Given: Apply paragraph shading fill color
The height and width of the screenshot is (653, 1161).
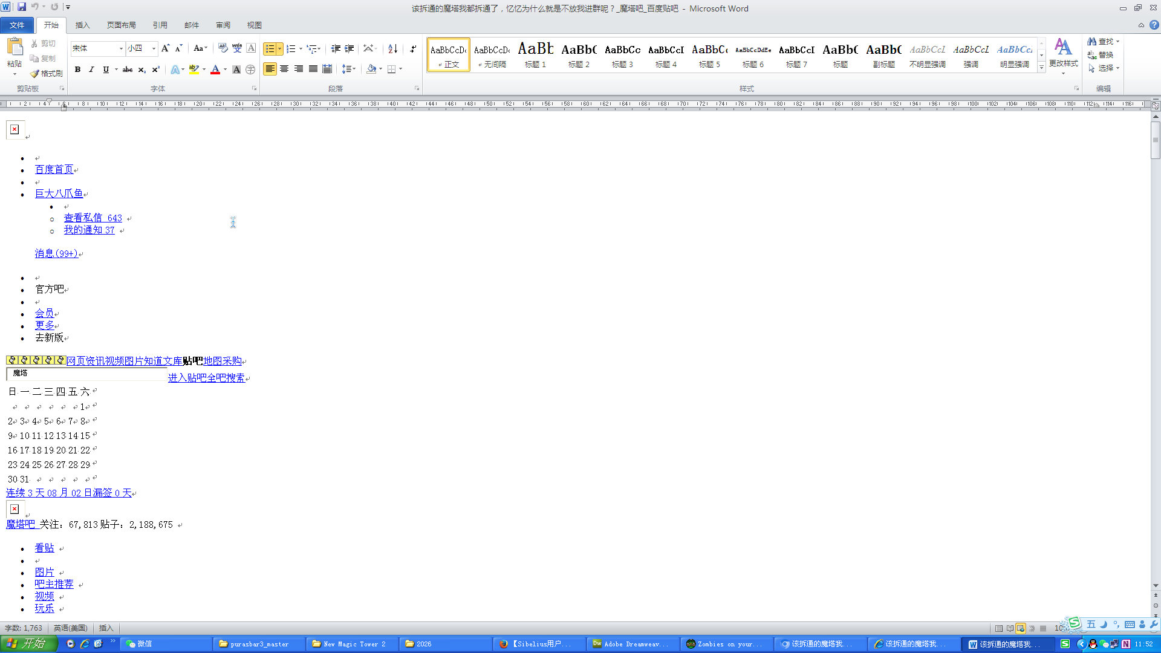Looking at the screenshot, I should 371,69.
